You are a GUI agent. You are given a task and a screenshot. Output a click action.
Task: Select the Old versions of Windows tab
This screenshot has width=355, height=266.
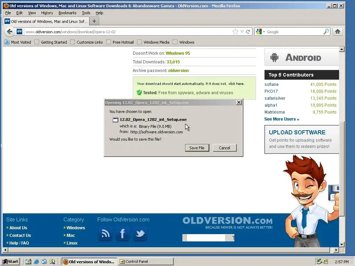(46, 21)
